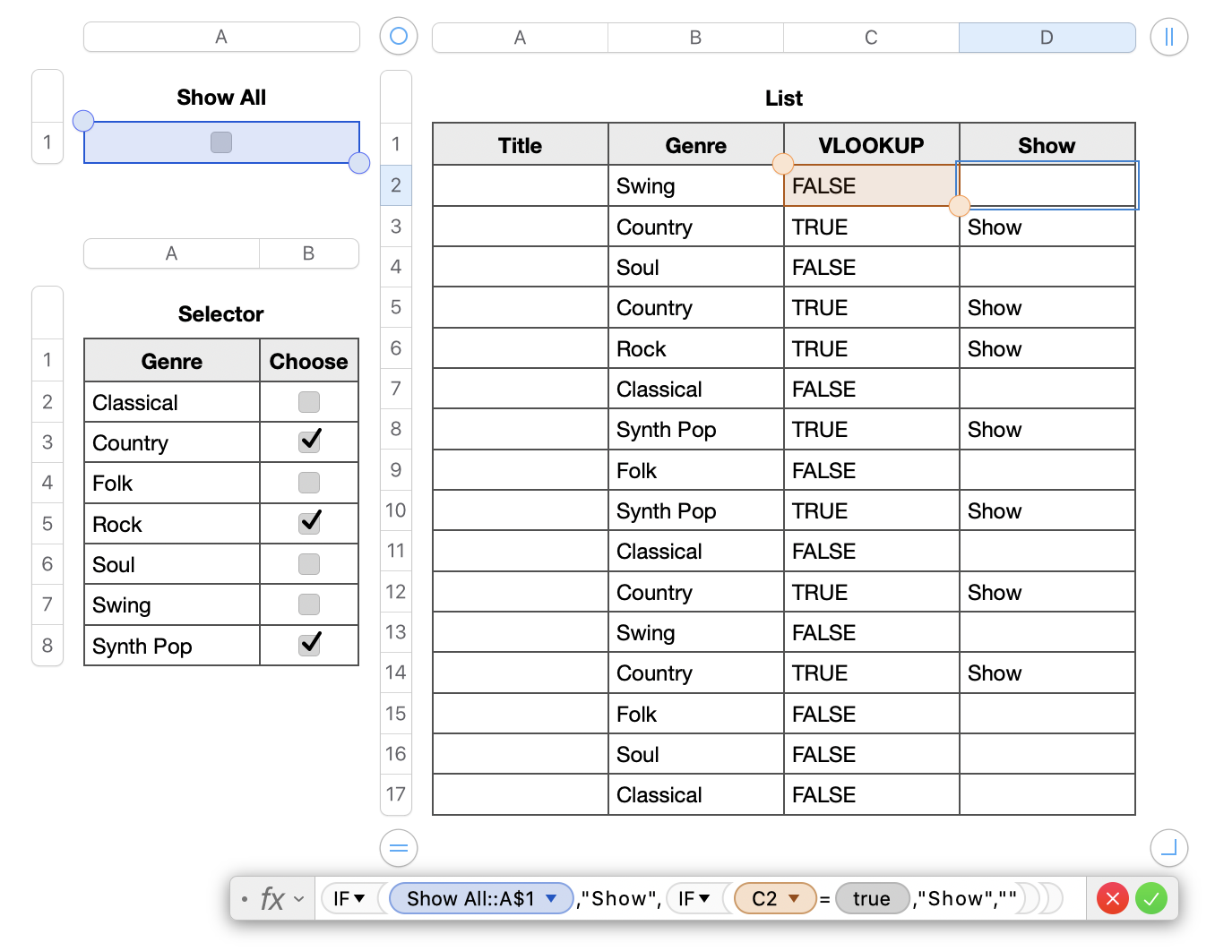The height and width of the screenshot is (951, 1215).
Task: Select column B header in Selector table
Action: (x=308, y=253)
